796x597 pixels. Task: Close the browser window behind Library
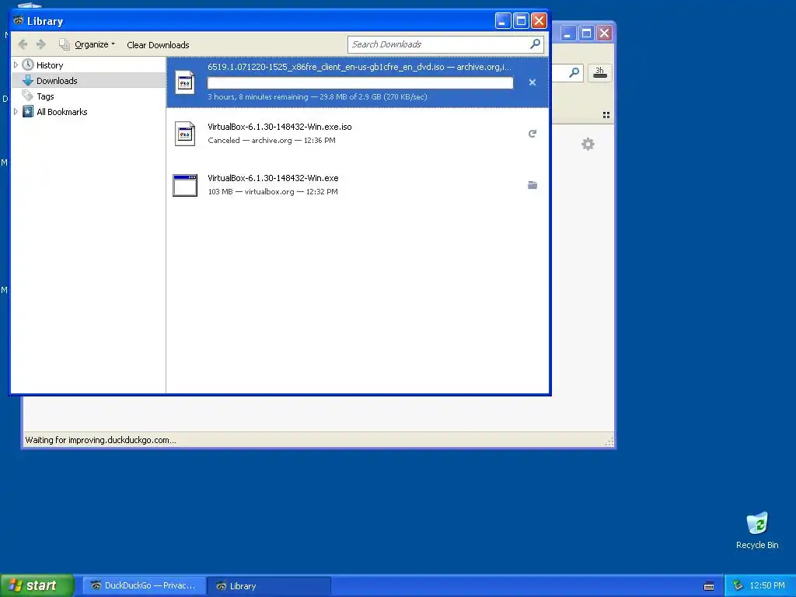(604, 33)
